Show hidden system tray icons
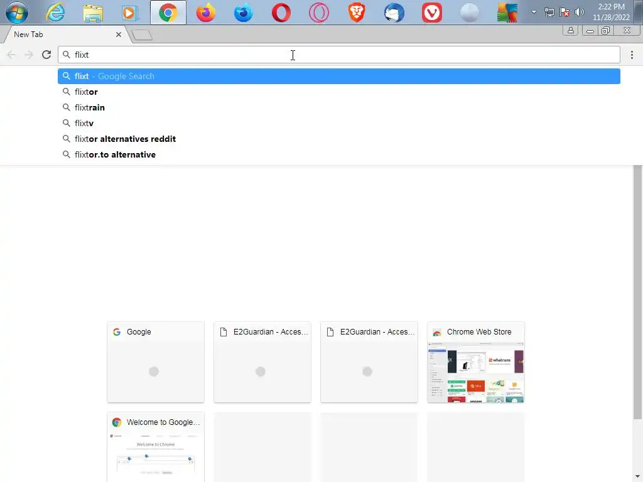Image resolution: width=643 pixels, height=482 pixels. [x=534, y=13]
